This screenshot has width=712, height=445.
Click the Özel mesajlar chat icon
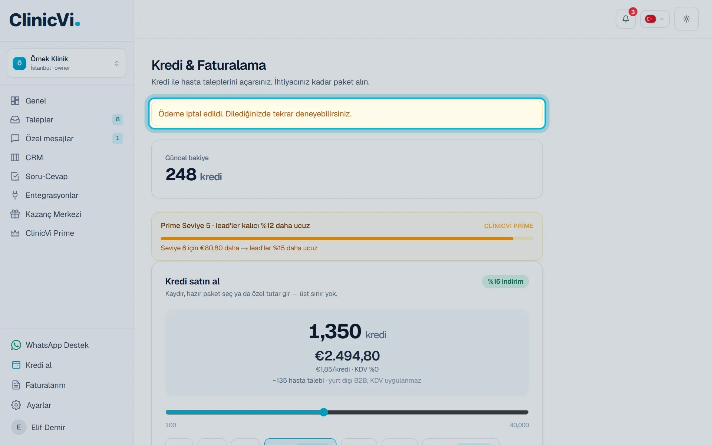(15, 139)
